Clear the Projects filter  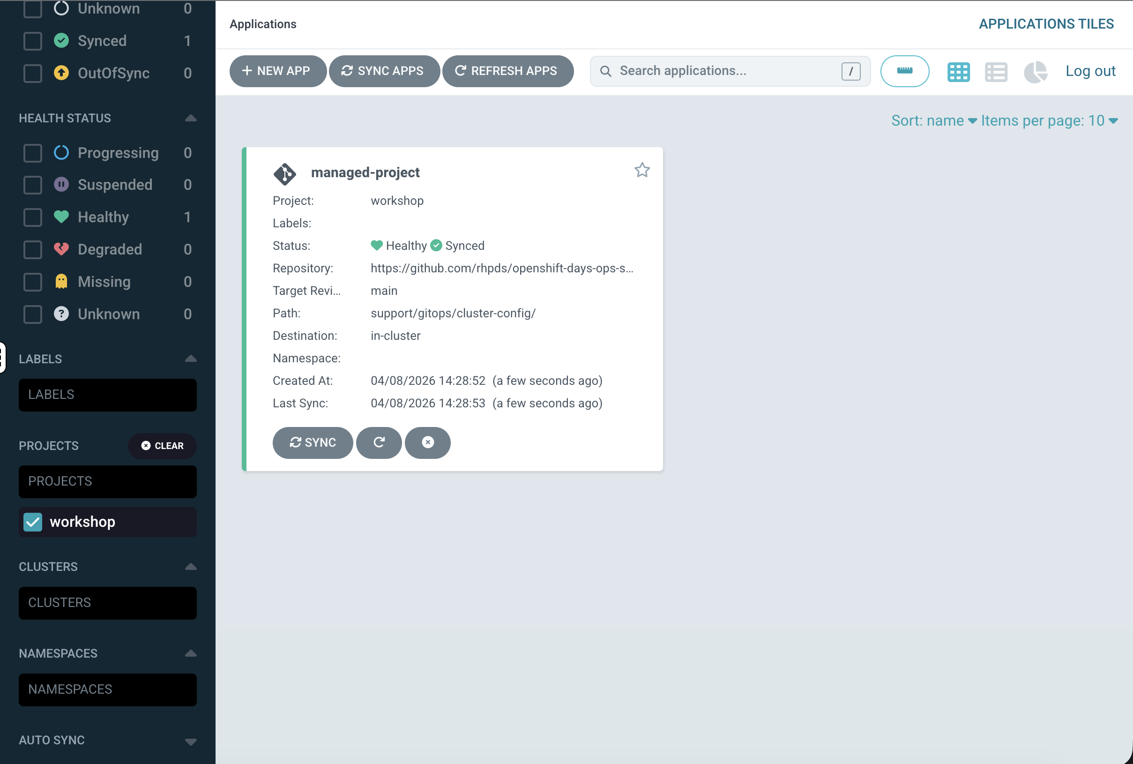tap(162, 445)
